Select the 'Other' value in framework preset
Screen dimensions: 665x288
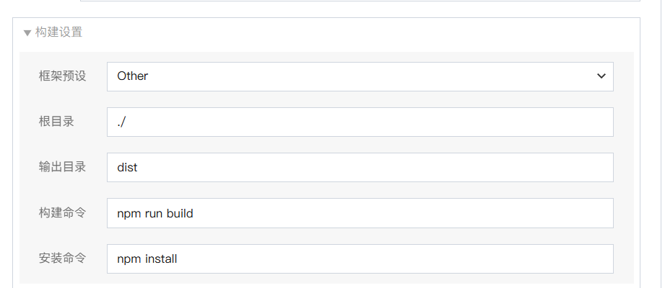point(132,76)
